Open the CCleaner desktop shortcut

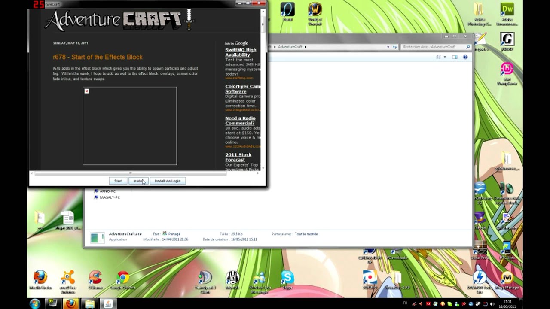tap(95, 280)
